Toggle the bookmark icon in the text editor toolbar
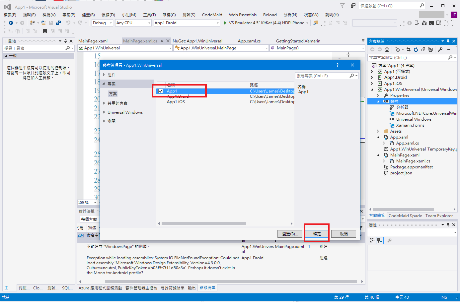Viewport: 460px width, 302px height. [x=45, y=31]
